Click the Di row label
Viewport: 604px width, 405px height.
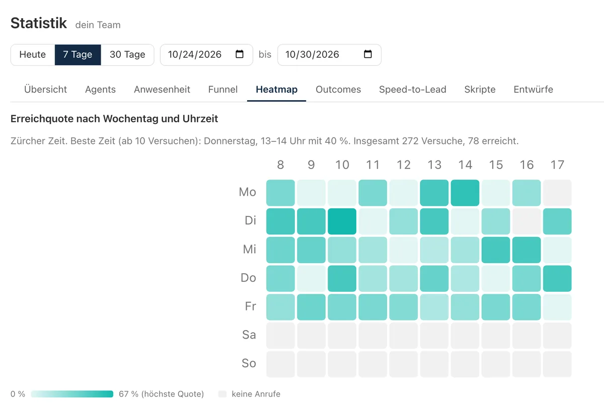(x=250, y=221)
